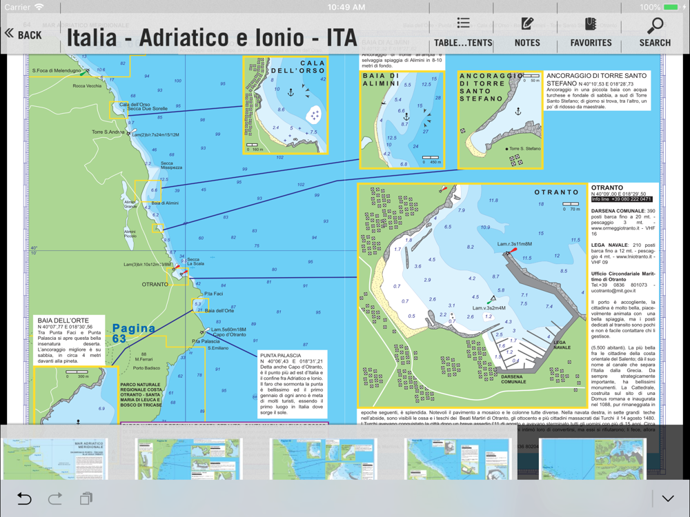
Task: Tap the redo arrow in the bottom bar
Action: pyautogui.click(x=55, y=498)
